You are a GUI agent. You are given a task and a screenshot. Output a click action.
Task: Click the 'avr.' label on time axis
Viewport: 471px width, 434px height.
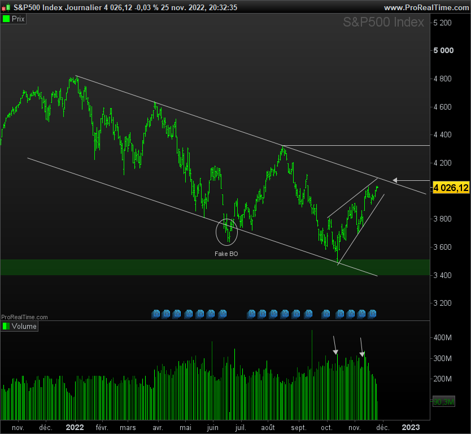click(x=158, y=428)
